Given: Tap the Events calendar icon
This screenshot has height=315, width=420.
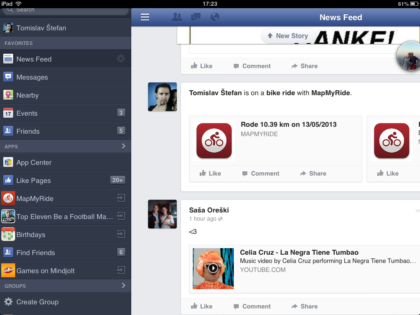Looking at the screenshot, I should (x=8, y=113).
